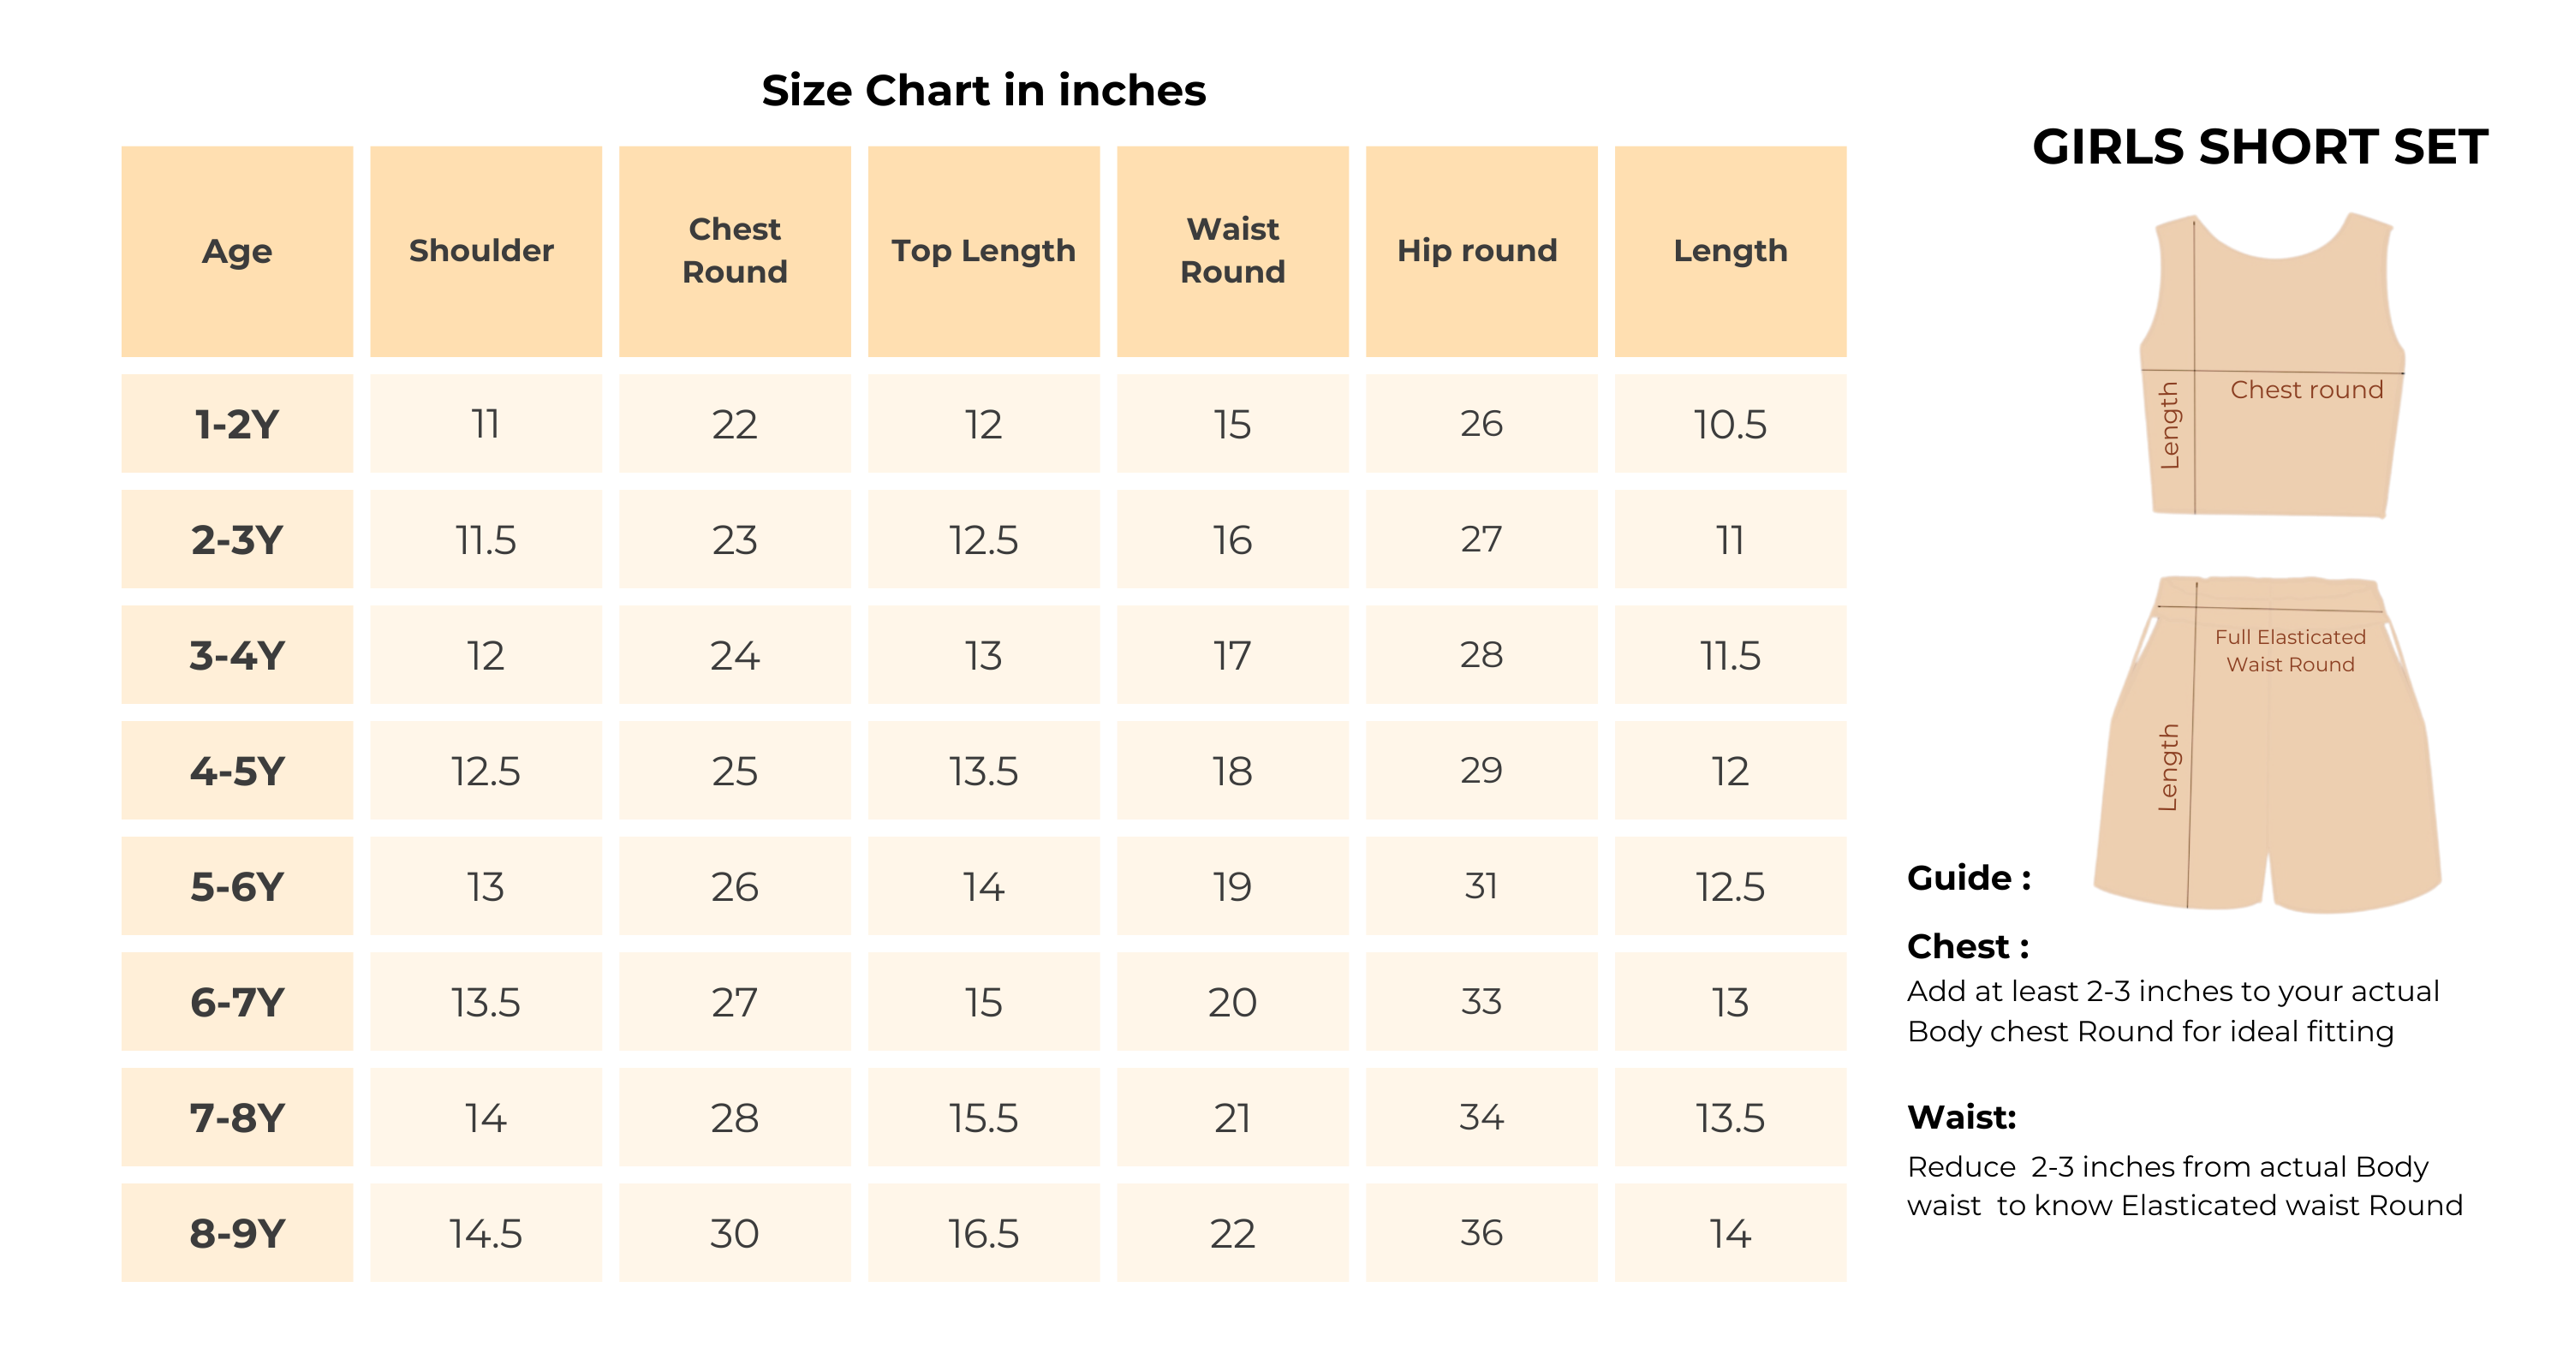Select the Age column header

point(237,251)
